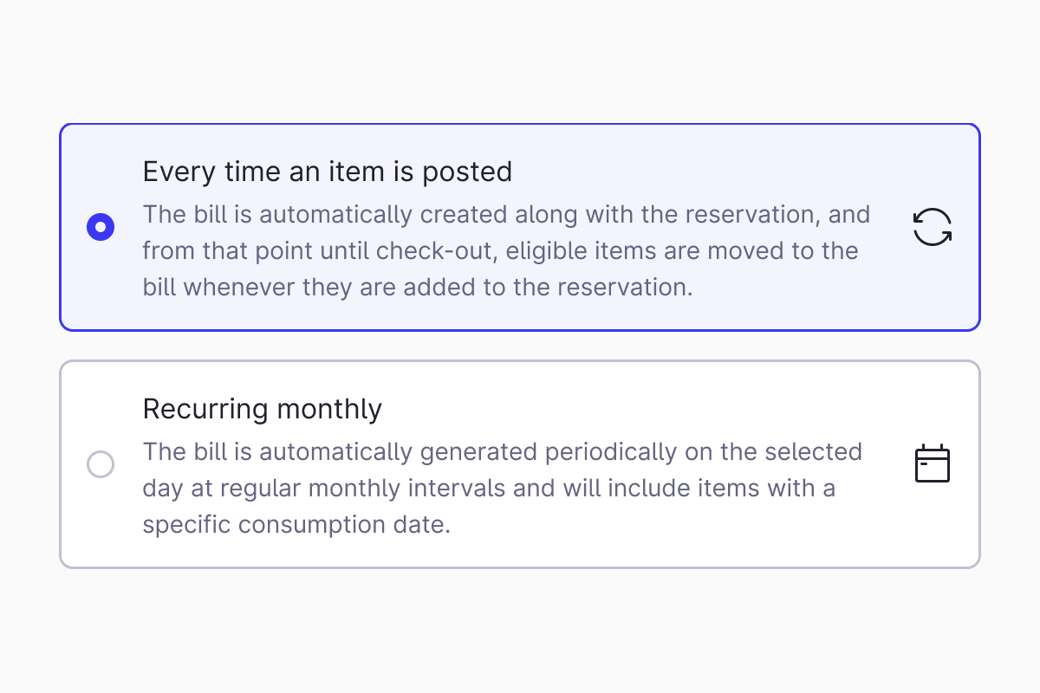Click the circular sync arrows icon
1040x693 pixels.
(933, 227)
